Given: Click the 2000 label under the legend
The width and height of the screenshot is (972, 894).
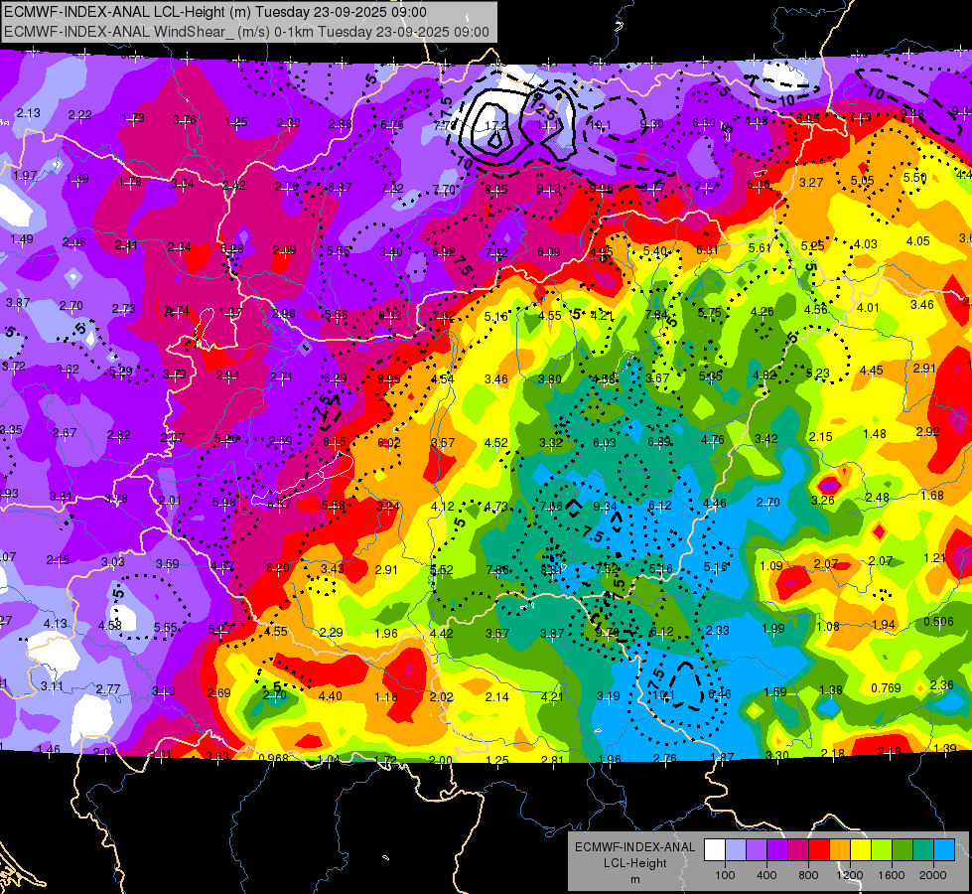Looking at the screenshot, I should pyautogui.click(x=933, y=875).
